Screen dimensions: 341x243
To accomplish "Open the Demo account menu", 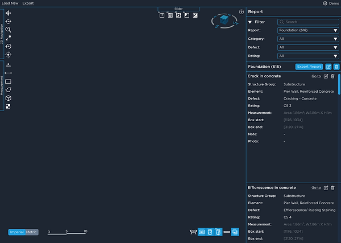I will click(x=331, y=3).
